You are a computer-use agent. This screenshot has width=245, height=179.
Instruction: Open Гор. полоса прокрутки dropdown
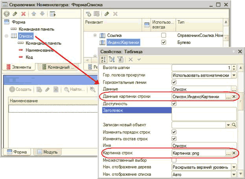[x=234, y=75]
